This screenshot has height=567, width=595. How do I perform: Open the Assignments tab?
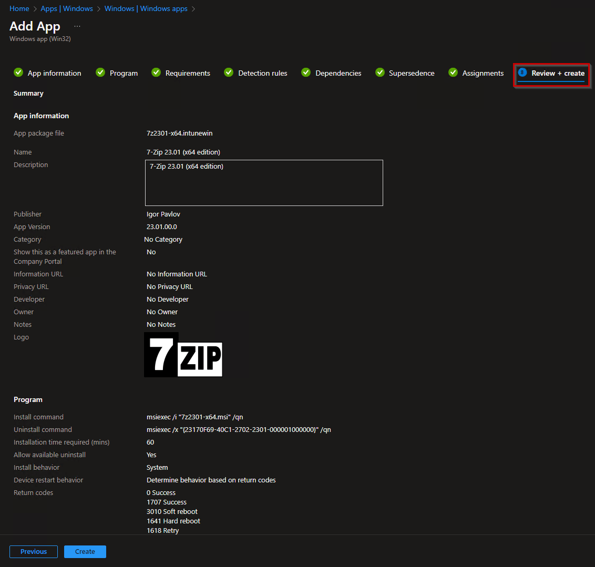(483, 73)
